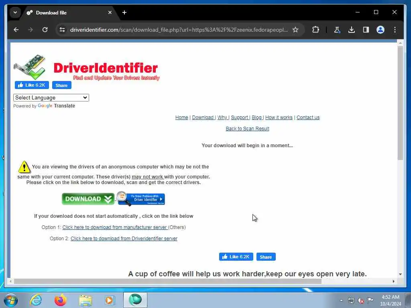
Task: Open the tab search chevron
Action: click(15, 12)
